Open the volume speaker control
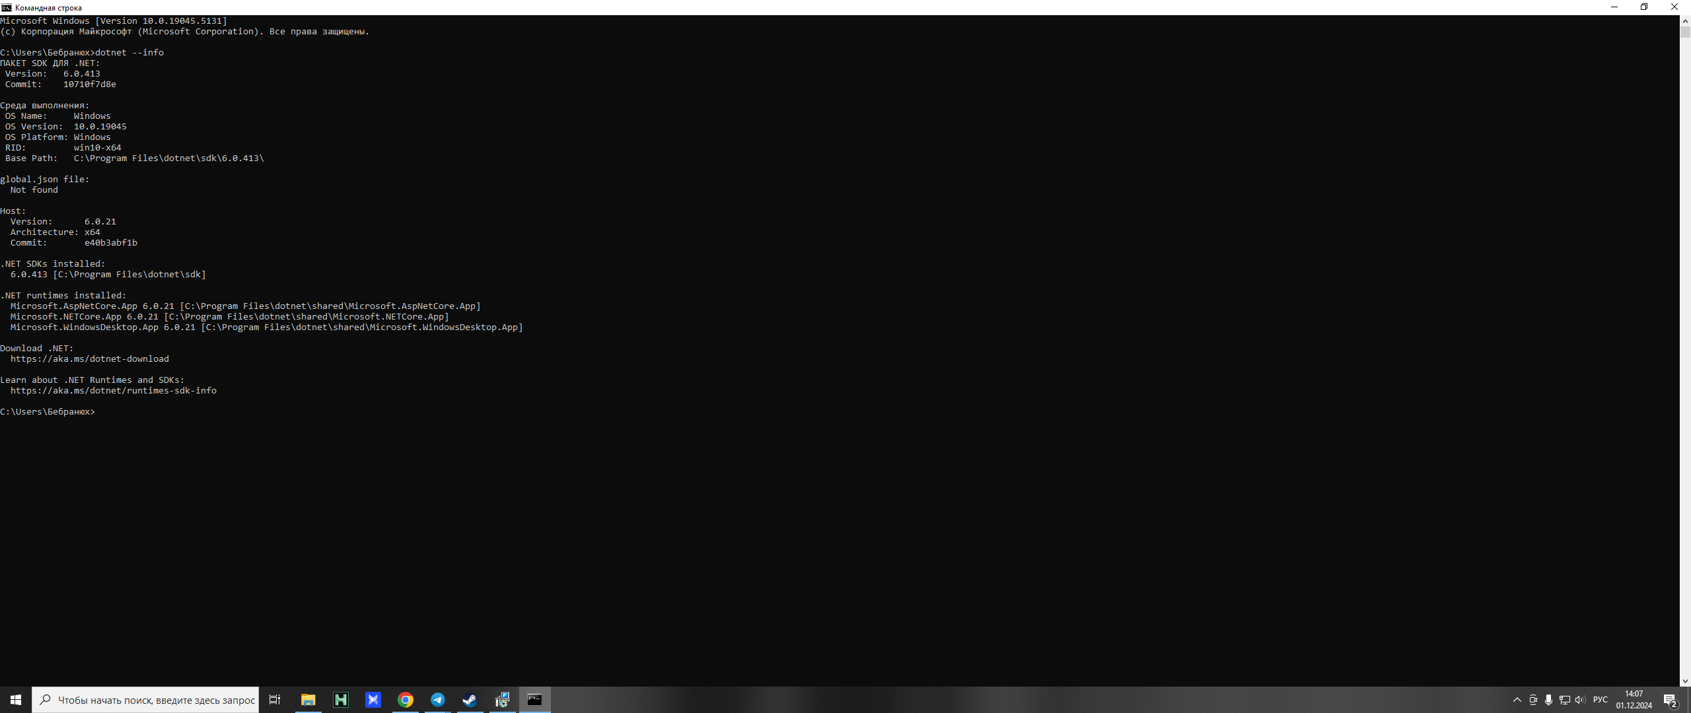The height and width of the screenshot is (713, 1691). [x=1579, y=700]
